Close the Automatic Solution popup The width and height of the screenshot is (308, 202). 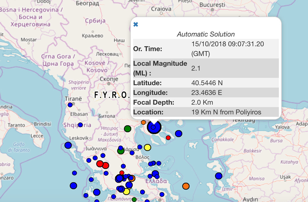tap(136, 24)
